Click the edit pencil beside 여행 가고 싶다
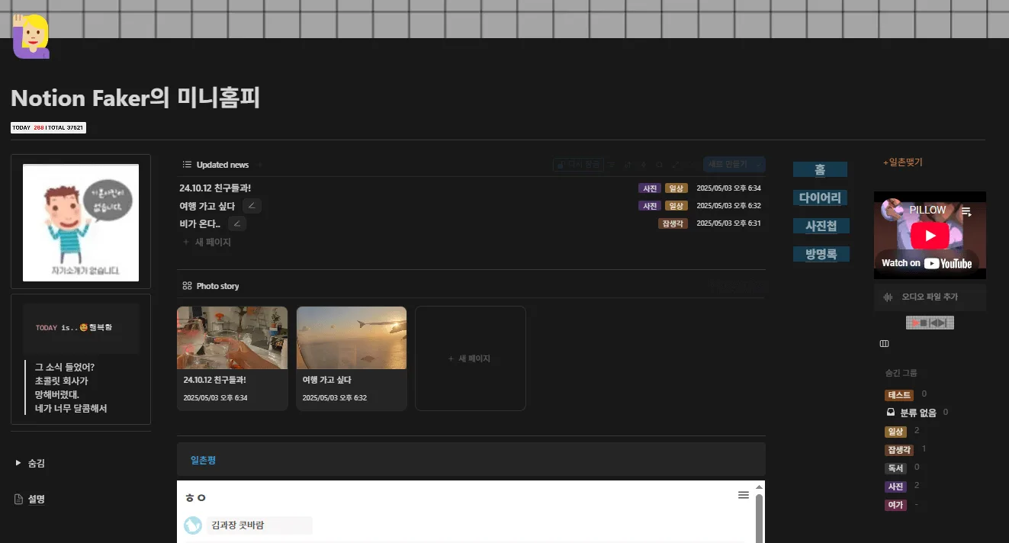The height and width of the screenshot is (543, 1009). 252,206
